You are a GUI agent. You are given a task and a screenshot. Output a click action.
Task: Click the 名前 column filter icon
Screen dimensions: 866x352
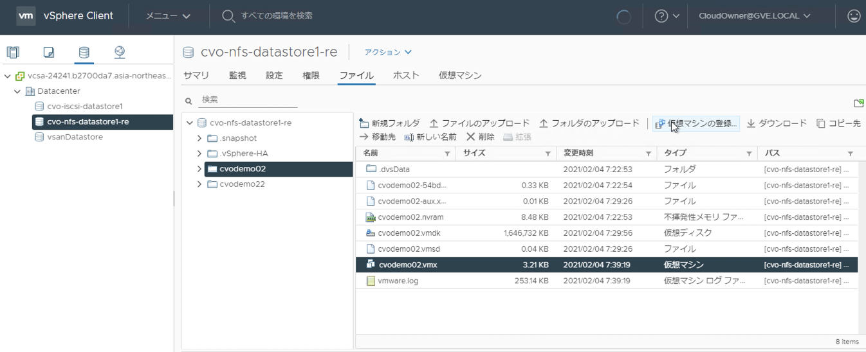click(x=447, y=154)
